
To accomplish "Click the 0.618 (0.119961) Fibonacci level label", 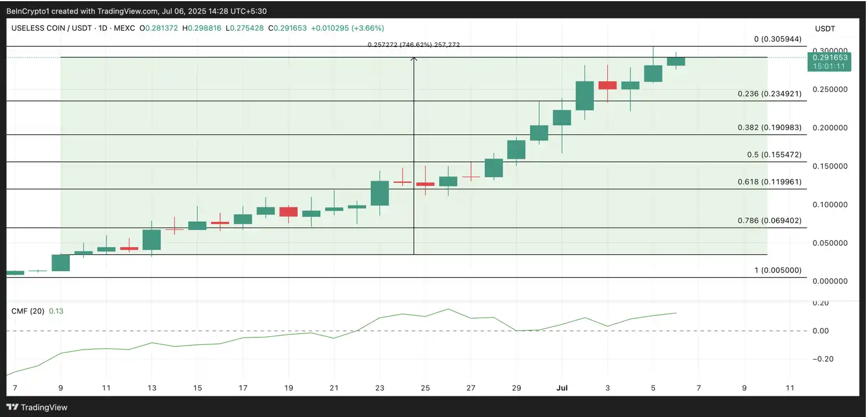I will (769, 182).
